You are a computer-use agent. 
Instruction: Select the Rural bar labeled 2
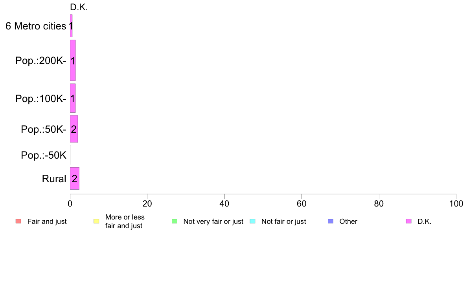point(74,178)
